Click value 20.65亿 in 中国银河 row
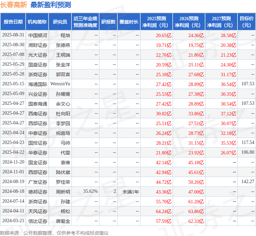Viewport: 256px width, 236px height. (164, 35)
